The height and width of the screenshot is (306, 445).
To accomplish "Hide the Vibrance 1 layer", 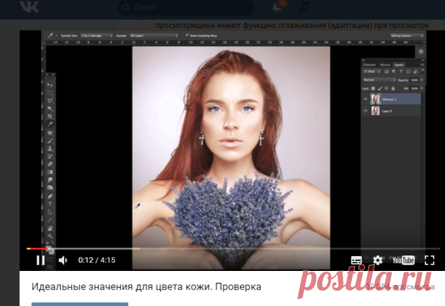I will click(365, 99).
